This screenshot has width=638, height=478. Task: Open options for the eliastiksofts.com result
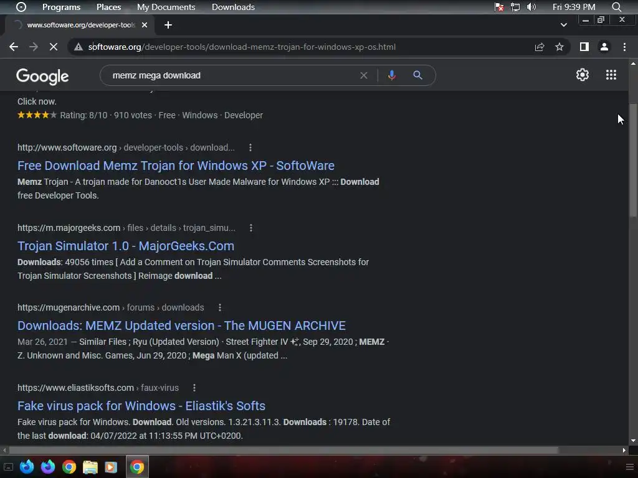194,388
